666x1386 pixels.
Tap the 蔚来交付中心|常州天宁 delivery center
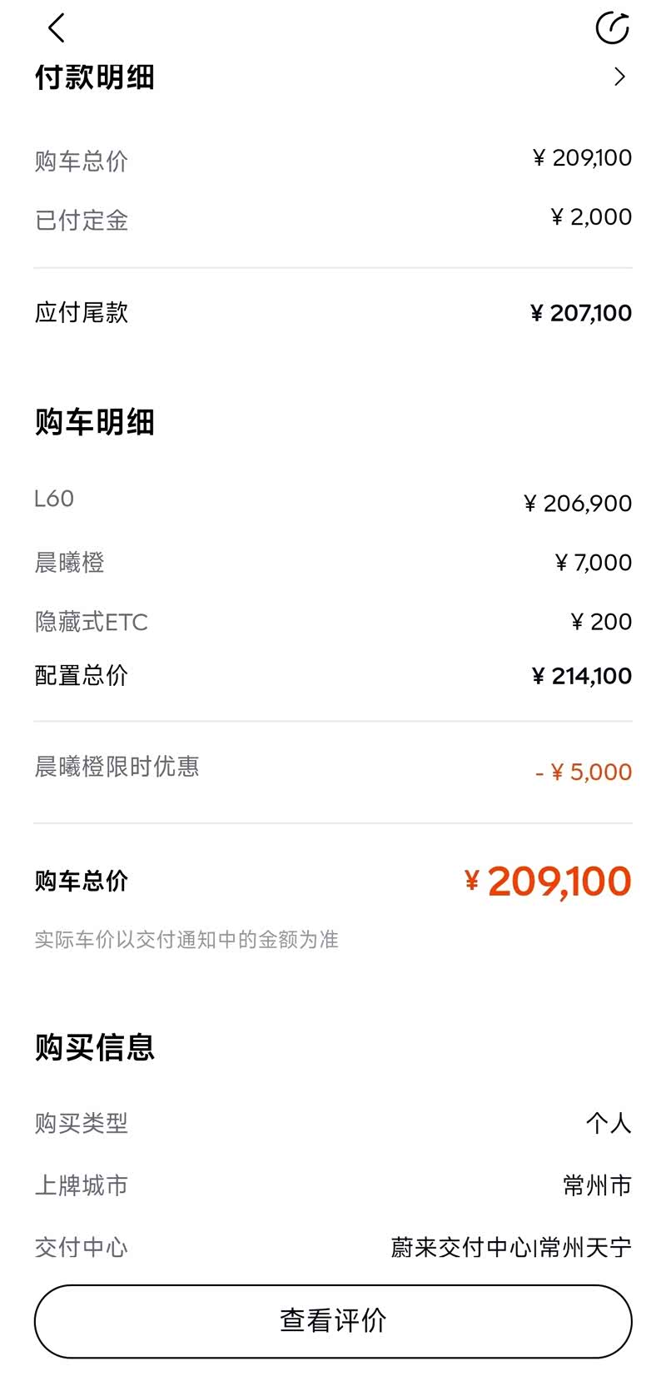[x=511, y=1247]
